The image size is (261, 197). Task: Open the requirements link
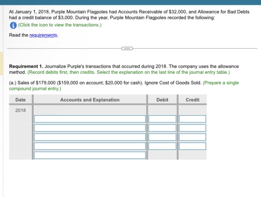coord(43,35)
